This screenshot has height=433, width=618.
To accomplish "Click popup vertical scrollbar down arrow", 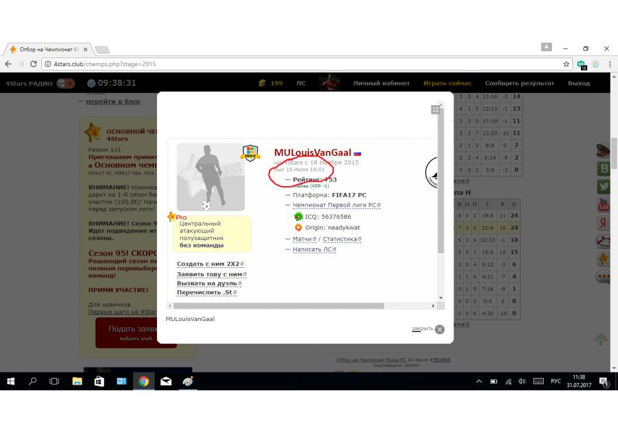I will tap(441, 298).
